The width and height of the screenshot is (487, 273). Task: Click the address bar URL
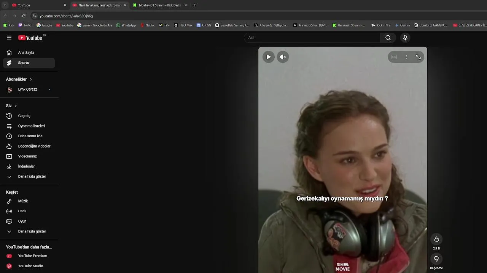pyautogui.click(x=66, y=16)
